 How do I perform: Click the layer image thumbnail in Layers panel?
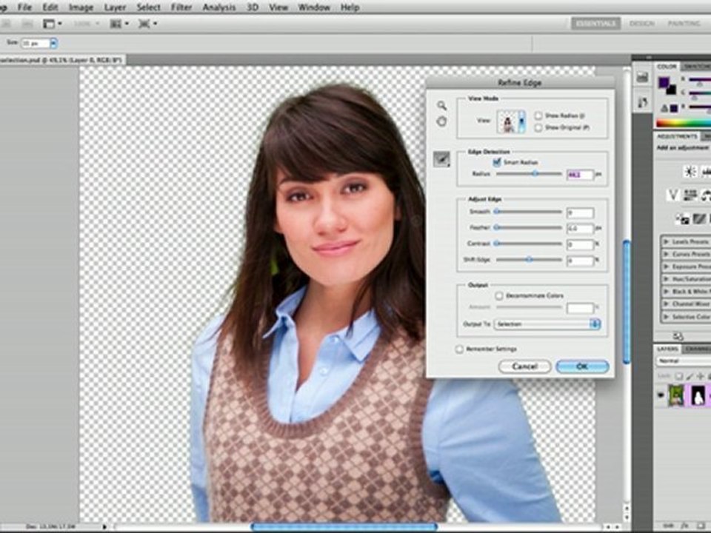[x=677, y=395]
